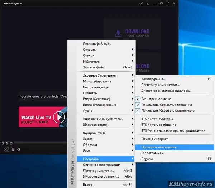
Task: Select highlighted Настройки menu entry
Action: (x=106, y=159)
